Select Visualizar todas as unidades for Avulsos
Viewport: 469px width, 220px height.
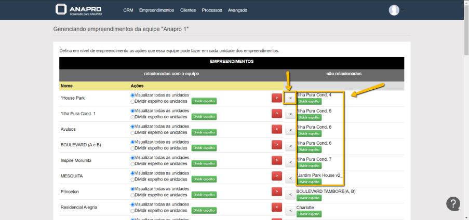click(x=132, y=127)
